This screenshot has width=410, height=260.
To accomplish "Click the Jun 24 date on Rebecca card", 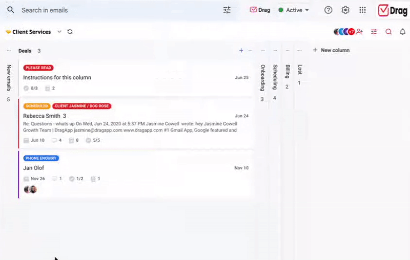I will coord(241,116).
